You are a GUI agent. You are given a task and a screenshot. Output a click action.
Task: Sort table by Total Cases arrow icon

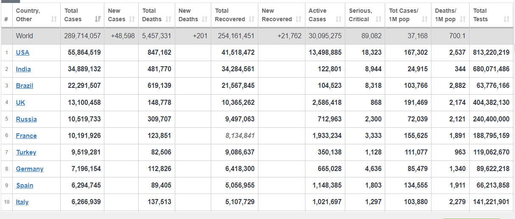coord(98,19)
